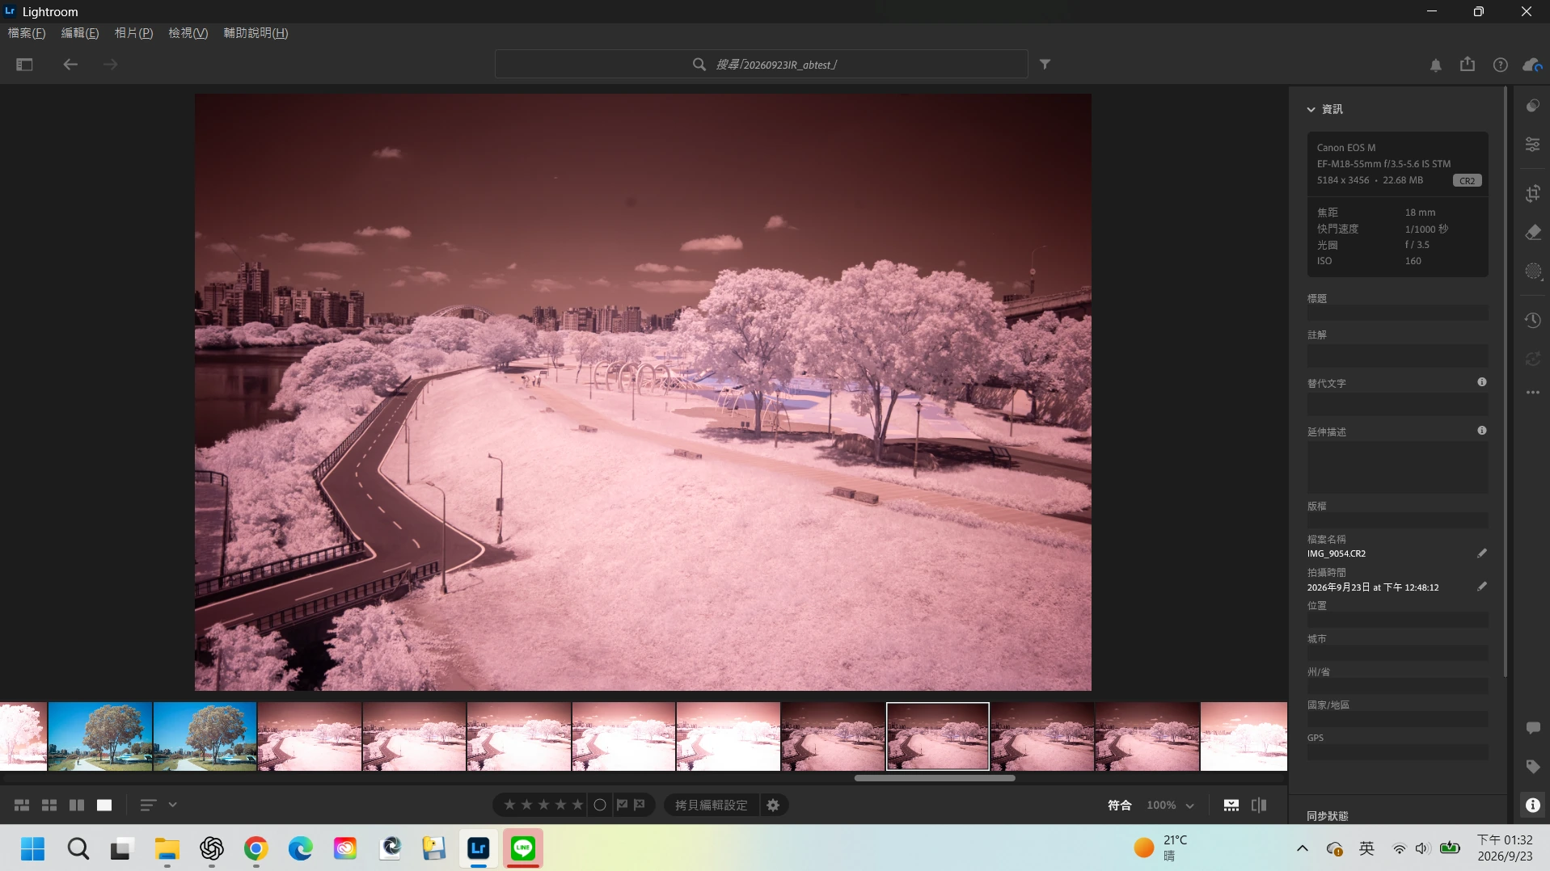Viewport: 1550px width, 871px height.
Task: Open the 相片(P) menu
Action: (133, 33)
